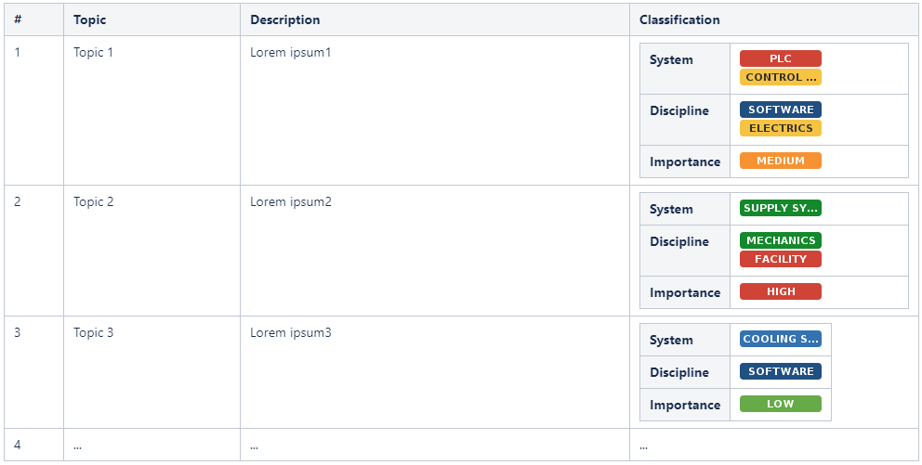Click the orange MEDIUM importance badge
The width and height of the screenshot is (922, 465).
(x=780, y=161)
